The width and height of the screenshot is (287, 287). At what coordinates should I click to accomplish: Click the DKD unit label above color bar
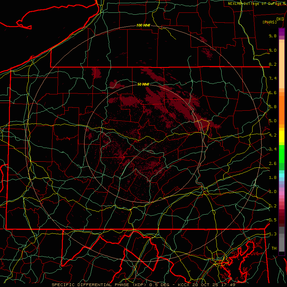point(280,19)
